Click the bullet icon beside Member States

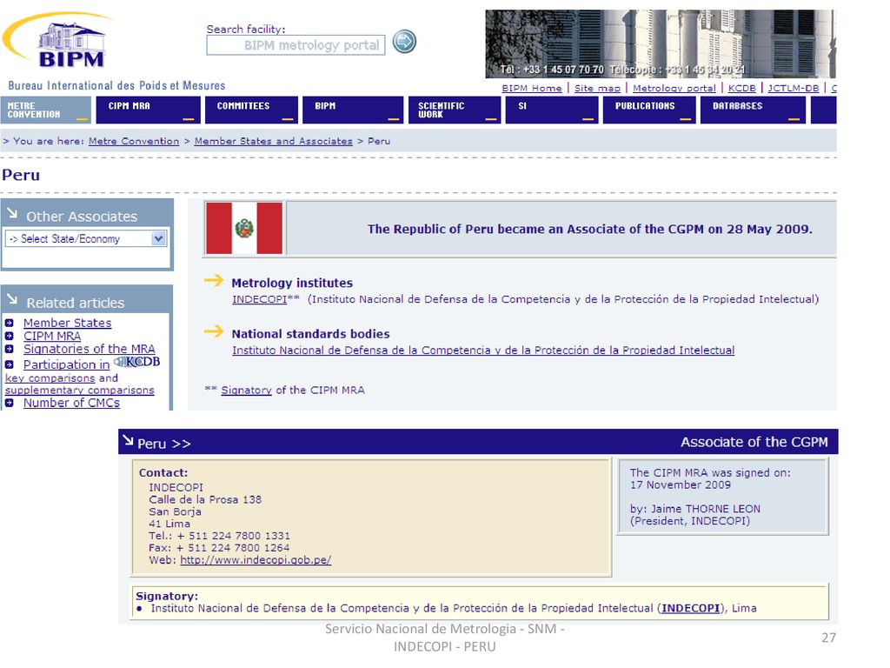pos(9,324)
